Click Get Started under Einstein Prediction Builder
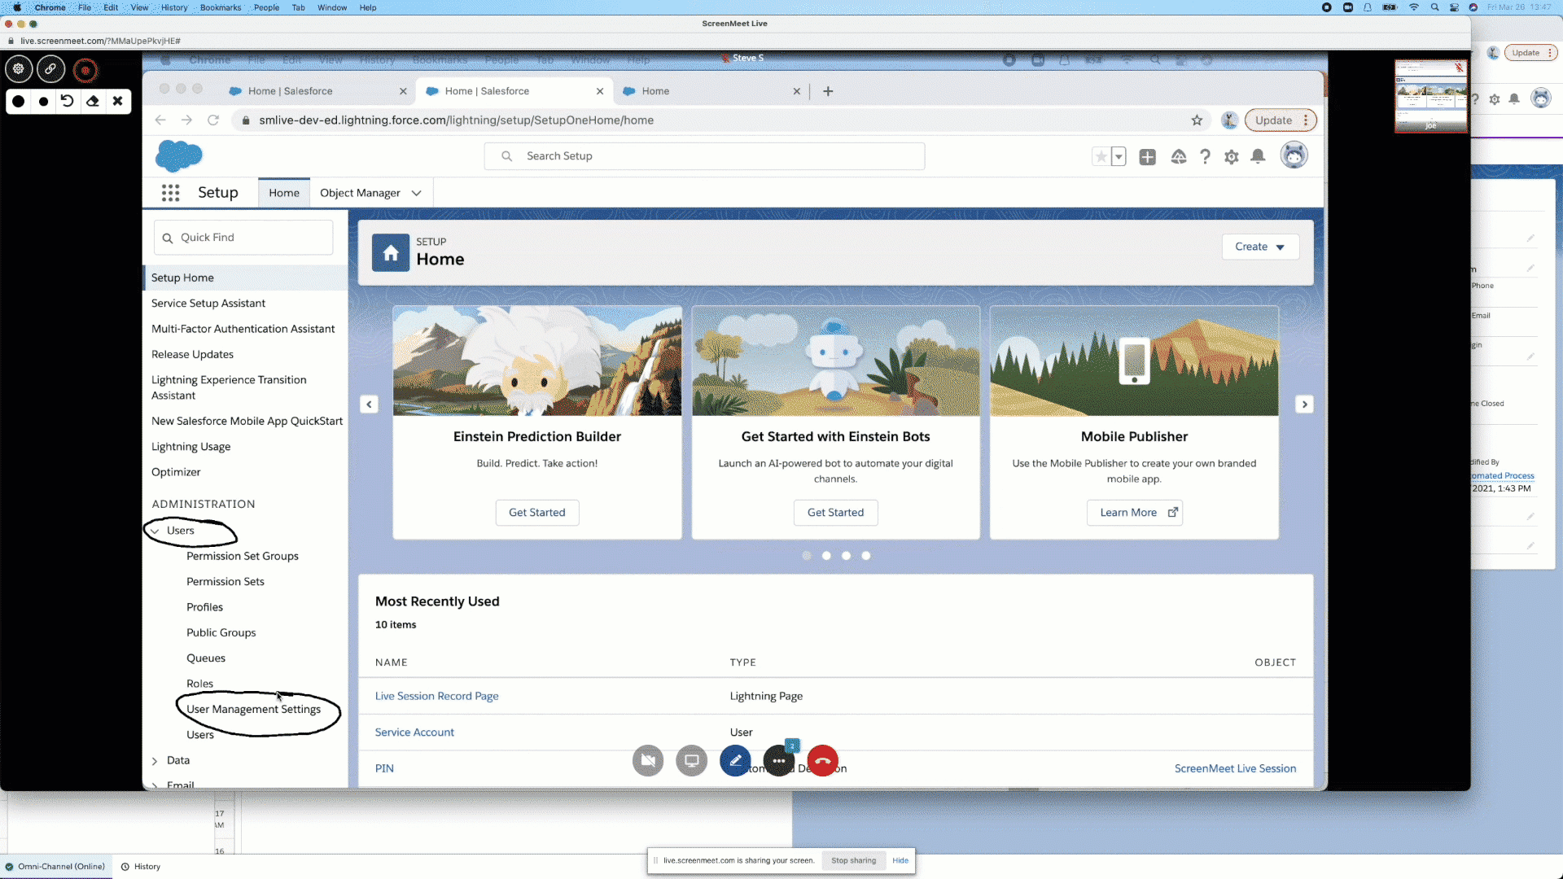Screen dimensions: 1563x879 pyautogui.click(x=537, y=513)
